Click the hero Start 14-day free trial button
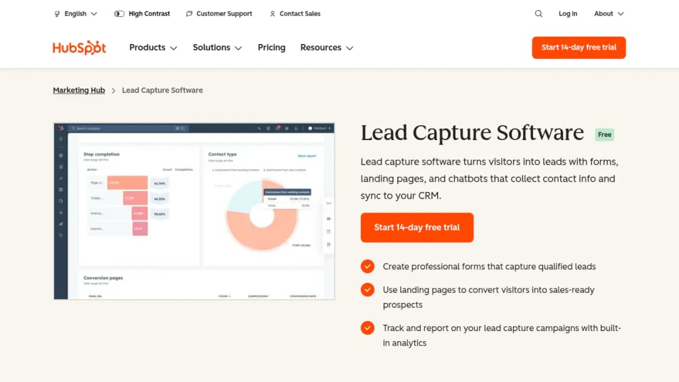Viewport: 679px width, 382px height. click(417, 227)
